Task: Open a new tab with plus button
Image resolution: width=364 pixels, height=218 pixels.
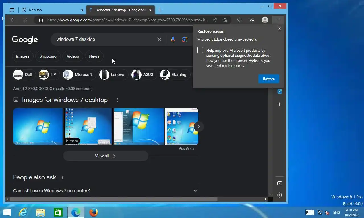Action: (x=160, y=10)
